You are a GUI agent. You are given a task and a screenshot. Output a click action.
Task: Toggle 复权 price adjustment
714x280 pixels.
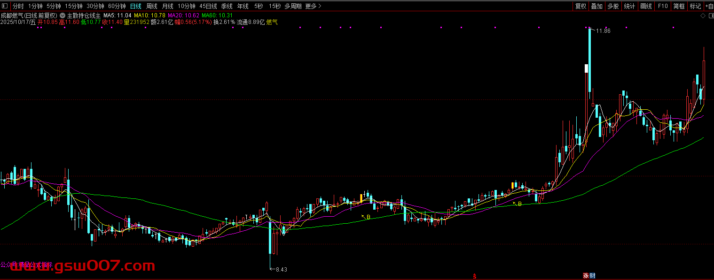tap(581, 6)
